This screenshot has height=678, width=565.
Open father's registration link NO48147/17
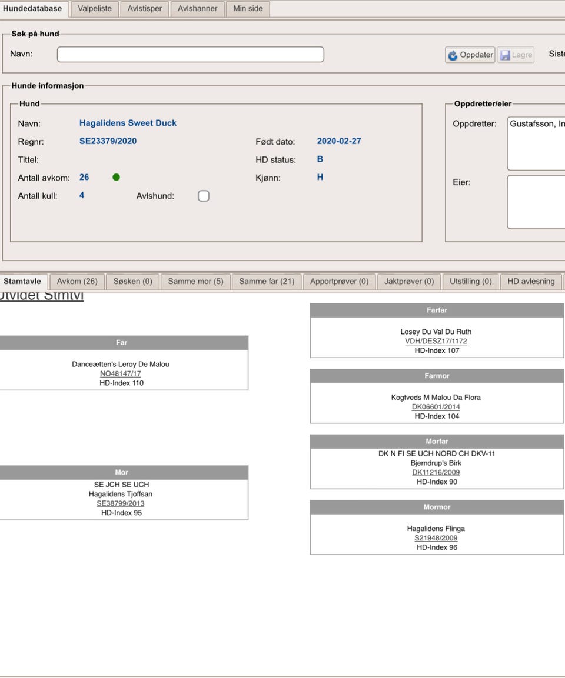tap(121, 374)
